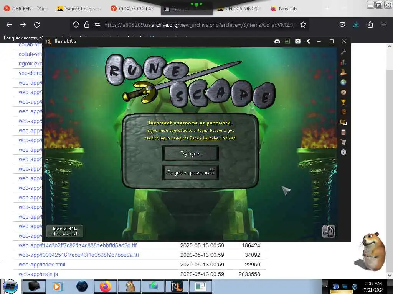The width and height of the screenshot is (393, 294).
Task: Show hidden system tray icons arrow
Action: [x=326, y=287]
